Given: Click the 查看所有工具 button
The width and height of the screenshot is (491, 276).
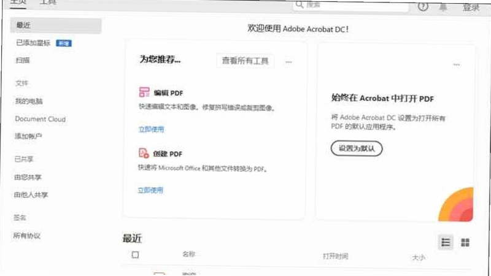Looking at the screenshot, I should pos(245,61).
